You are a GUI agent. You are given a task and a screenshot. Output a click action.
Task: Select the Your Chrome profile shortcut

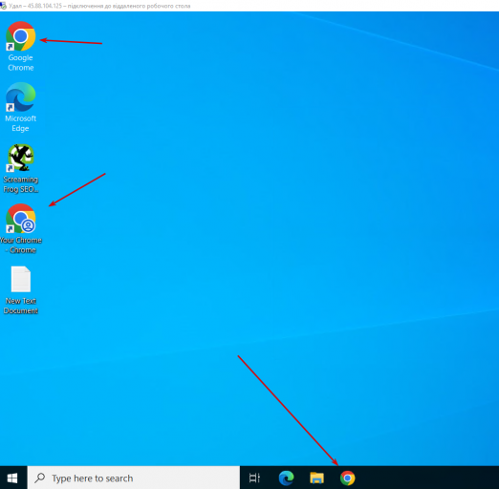[x=21, y=228]
